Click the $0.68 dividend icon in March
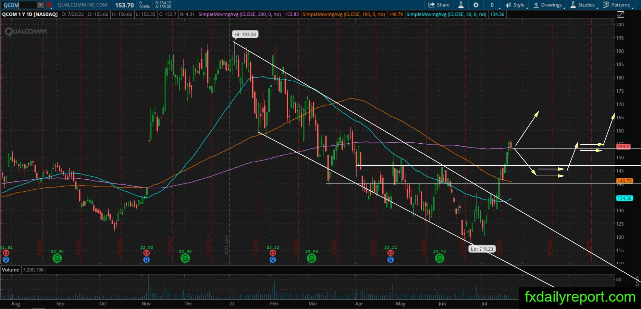641x309 pixels. point(311,258)
